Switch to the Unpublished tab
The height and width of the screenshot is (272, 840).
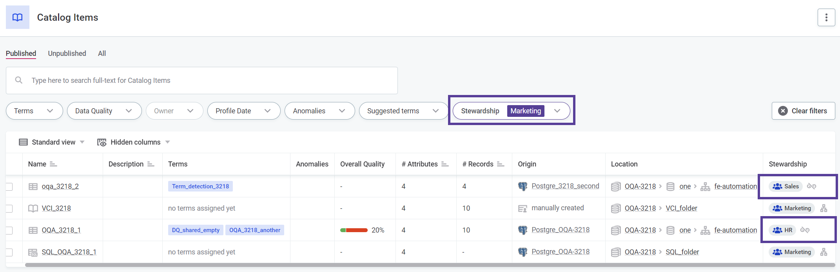click(67, 54)
